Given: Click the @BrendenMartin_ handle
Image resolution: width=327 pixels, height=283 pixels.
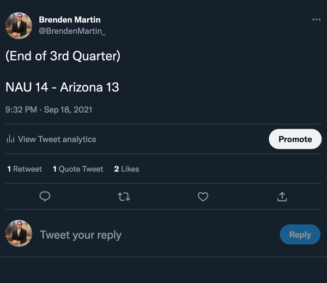Looking at the screenshot, I should tap(72, 31).
